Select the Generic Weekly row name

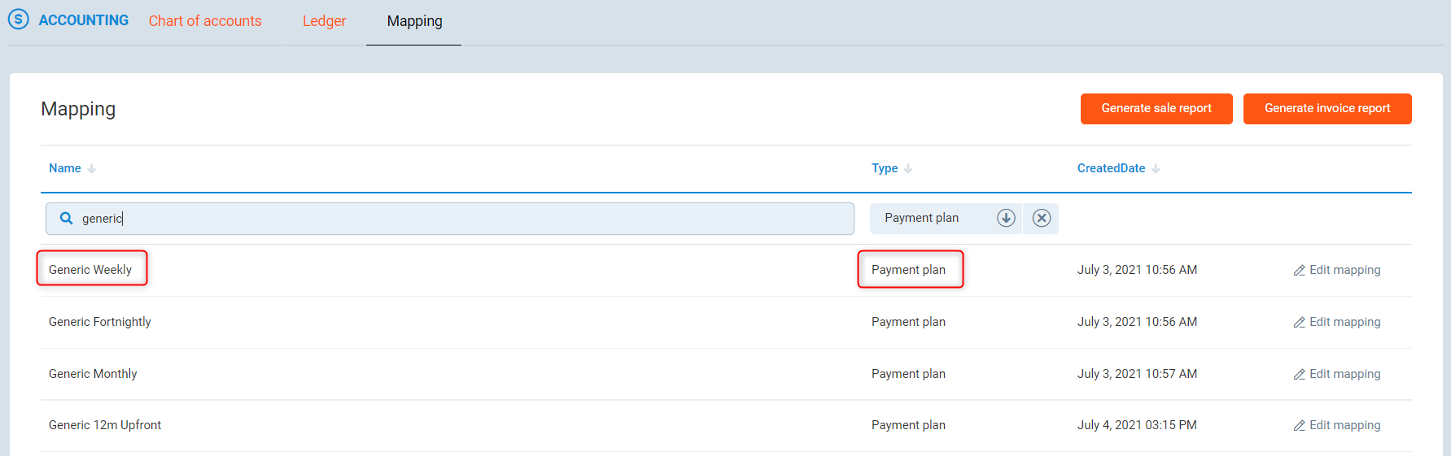[90, 270]
